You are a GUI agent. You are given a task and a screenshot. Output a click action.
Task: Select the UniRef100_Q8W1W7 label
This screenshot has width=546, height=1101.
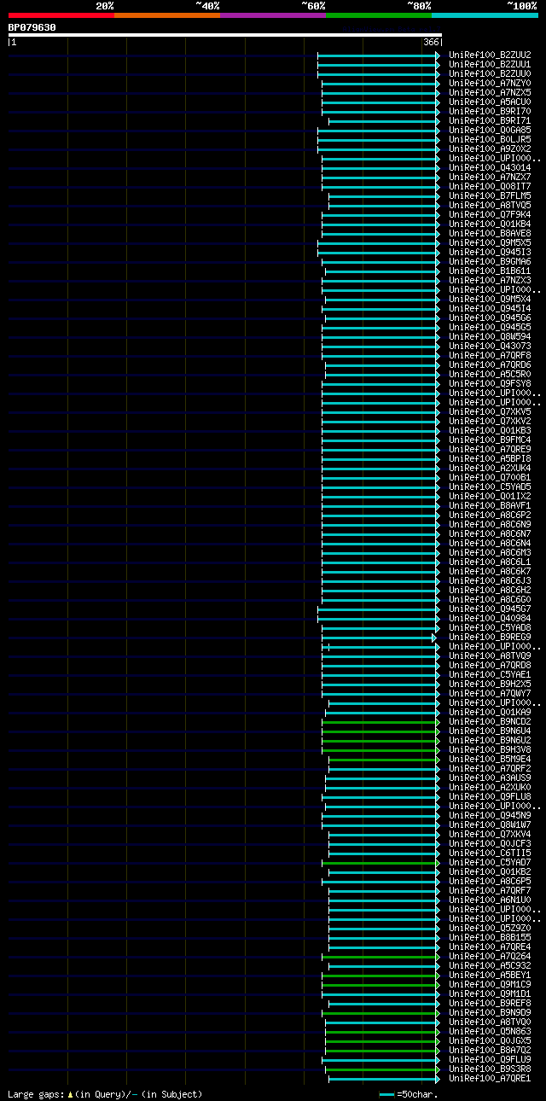pos(490,824)
